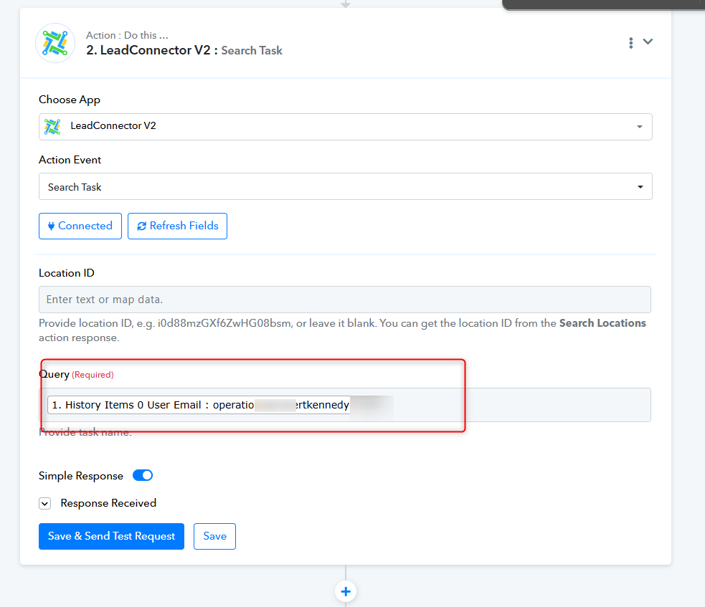Click the Connected button
This screenshot has height=607, width=705.
click(x=80, y=226)
